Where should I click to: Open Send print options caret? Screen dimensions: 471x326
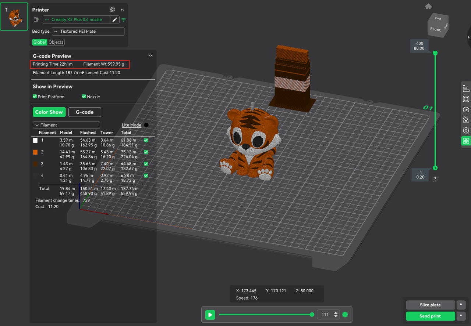pos(461,316)
